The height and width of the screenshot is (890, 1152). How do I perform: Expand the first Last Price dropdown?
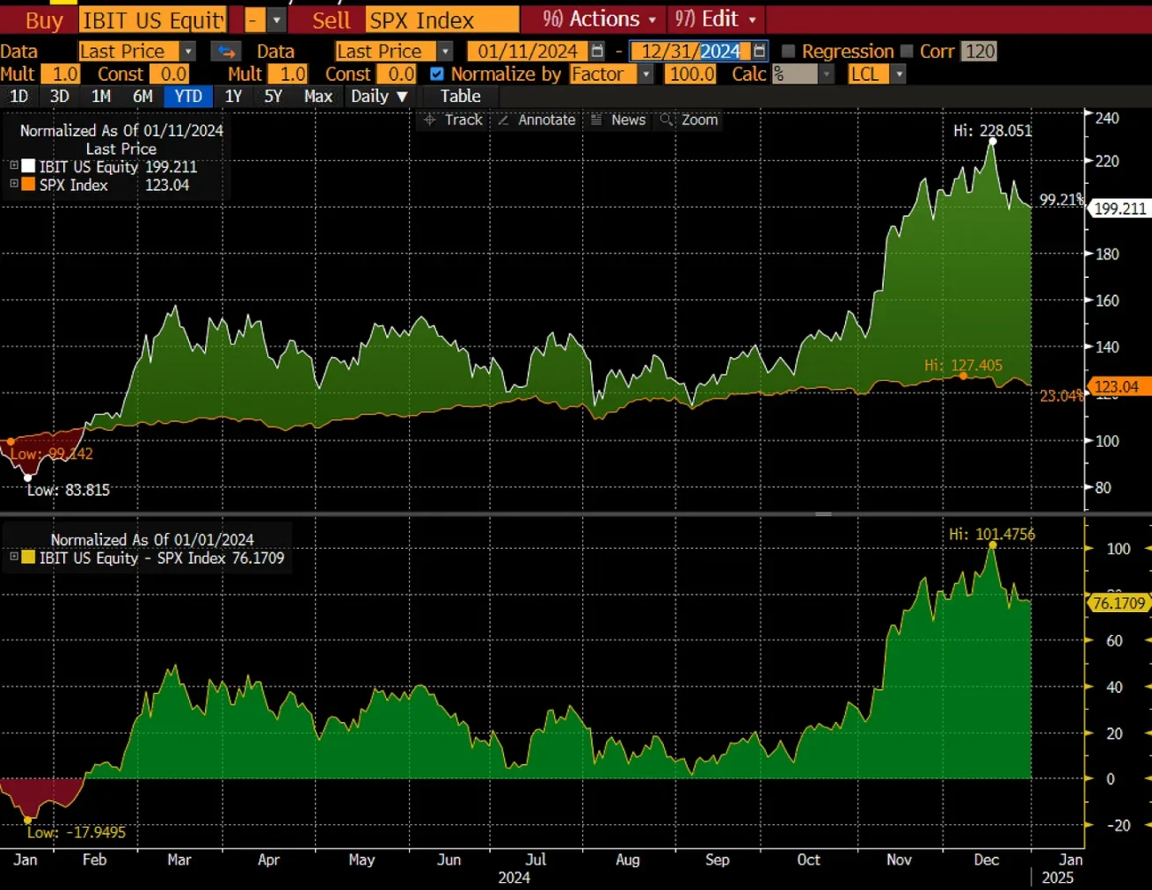[187, 51]
